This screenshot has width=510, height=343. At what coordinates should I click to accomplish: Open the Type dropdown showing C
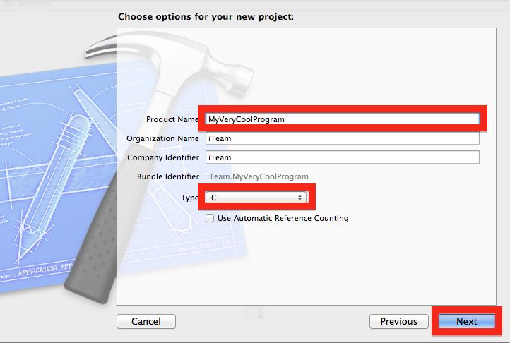pos(256,198)
